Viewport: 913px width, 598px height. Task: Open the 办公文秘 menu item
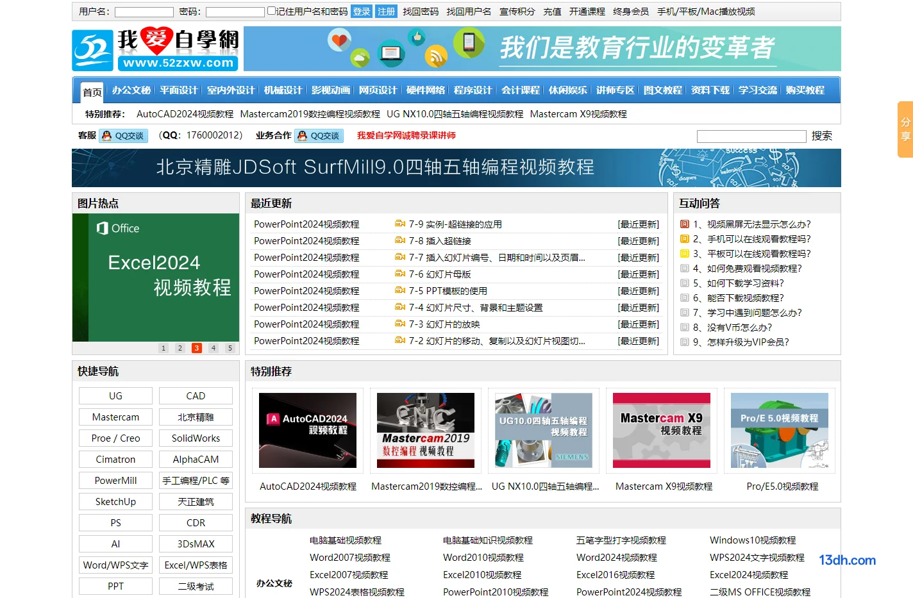pos(131,90)
